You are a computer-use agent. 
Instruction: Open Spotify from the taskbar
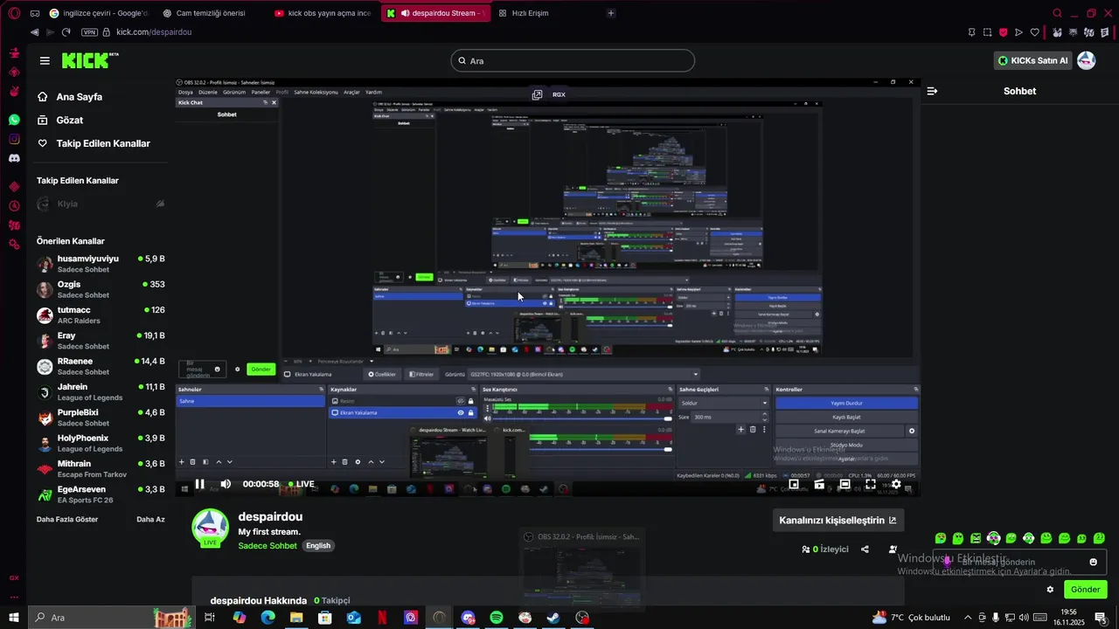click(496, 618)
